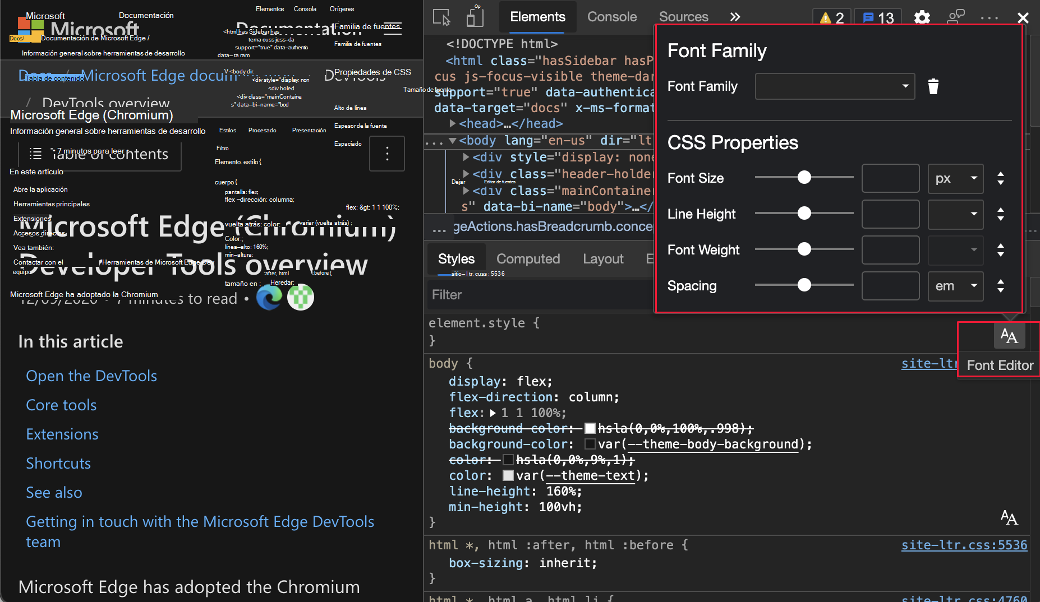Viewport: 1040px width, 602px height.
Task: Expand the mainContainer div node
Action: click(466, 191)
